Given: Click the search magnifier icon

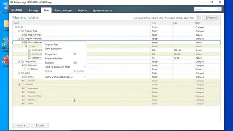Looking at the screenshot, I should click(219, 9).
